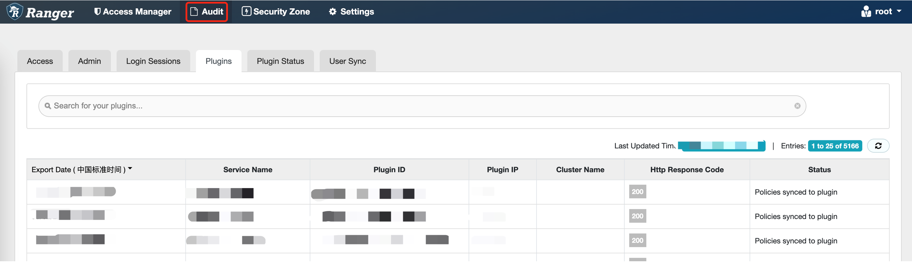Image resolution: width=912 pixels, height=264 pixels.
Task: Click the entries count badge
Action: pos(835,146)
